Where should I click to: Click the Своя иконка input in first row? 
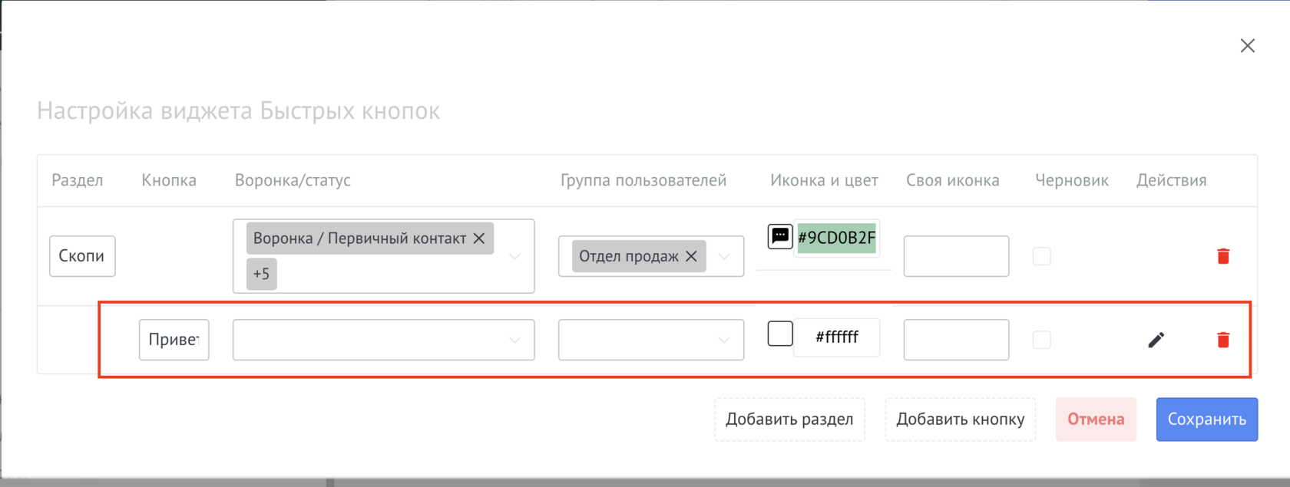tap(956, 256)
